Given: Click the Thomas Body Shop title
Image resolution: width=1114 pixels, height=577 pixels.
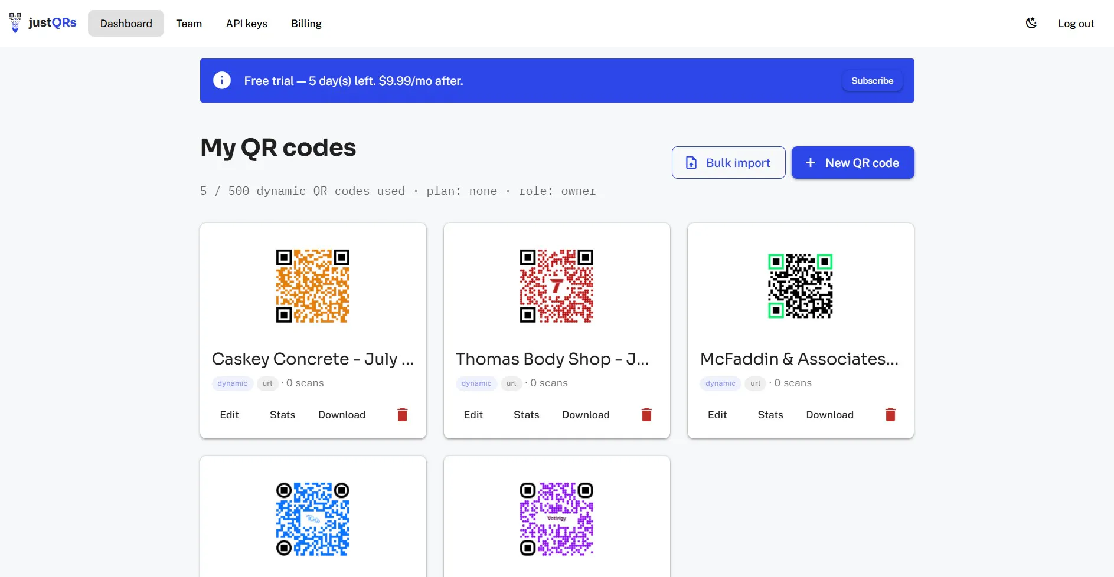Looking at the screenshot, I should 552,359.
